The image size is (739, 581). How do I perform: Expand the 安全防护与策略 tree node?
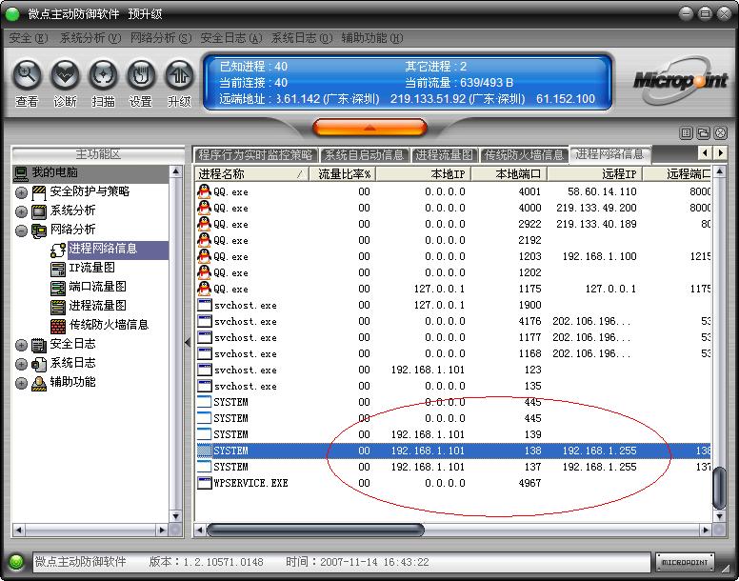pos(21,192)
